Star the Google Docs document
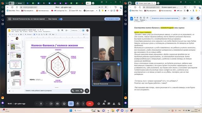The width and height of the screenshot is (202, 113). pyautogui.click(x=138, y=18)
